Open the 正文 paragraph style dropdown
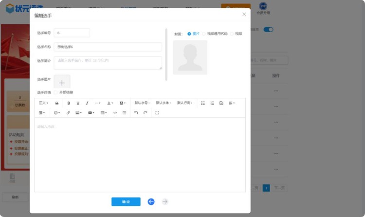365x217 pixels. (43, 103)
